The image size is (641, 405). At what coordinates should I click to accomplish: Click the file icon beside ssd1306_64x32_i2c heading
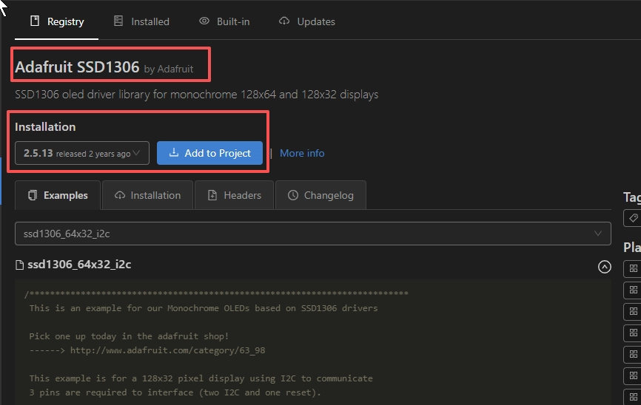pos(19,265)
